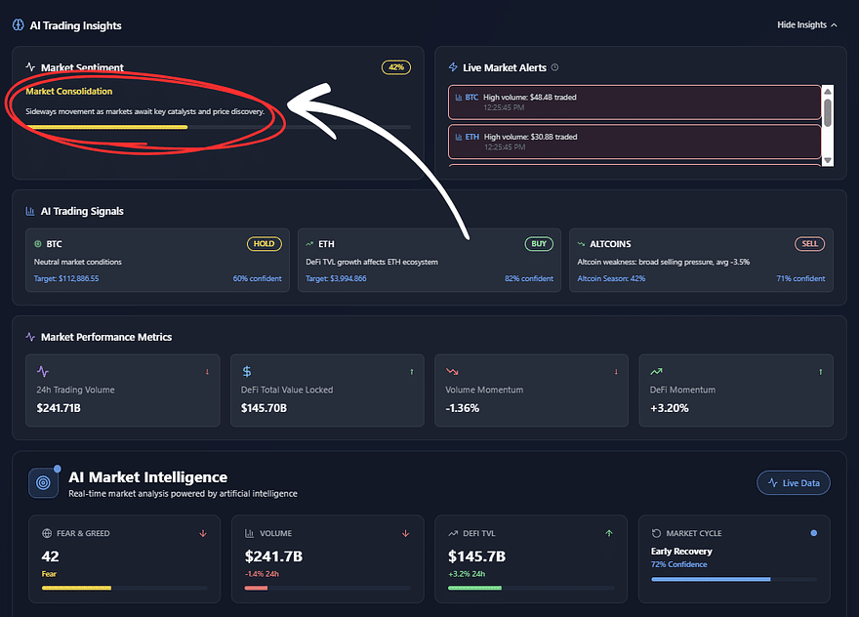Open the BTC high volume alert
The image size is (859, 617).
(x=634, y=102)
